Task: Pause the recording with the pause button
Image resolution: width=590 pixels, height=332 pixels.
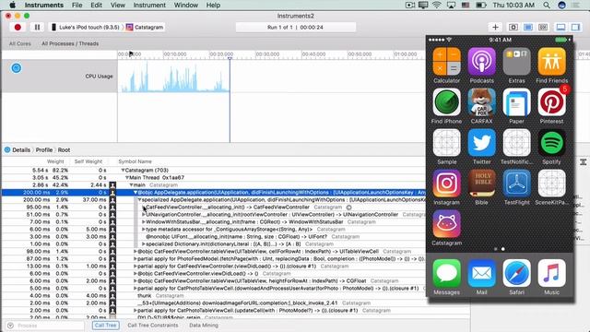Action: point(37,27)
